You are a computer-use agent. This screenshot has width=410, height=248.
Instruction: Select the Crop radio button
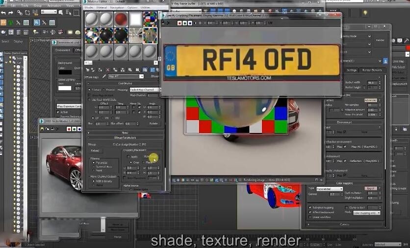pyautogui.click(x=131, y=162)
